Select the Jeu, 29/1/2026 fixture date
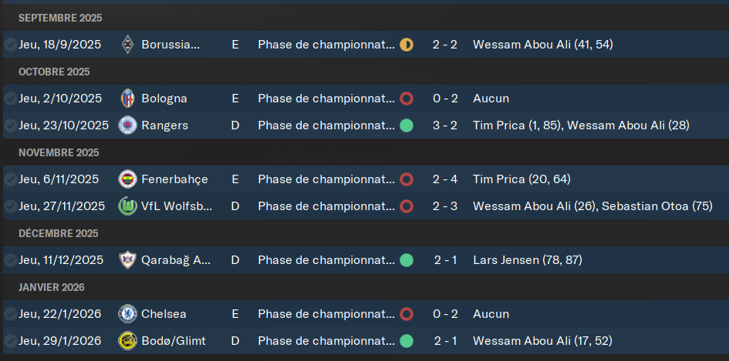 pyautogui.click(x=60, y=341)
